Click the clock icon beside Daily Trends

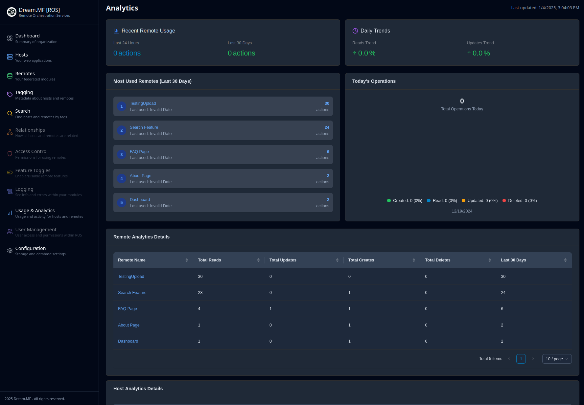[355, 31]
